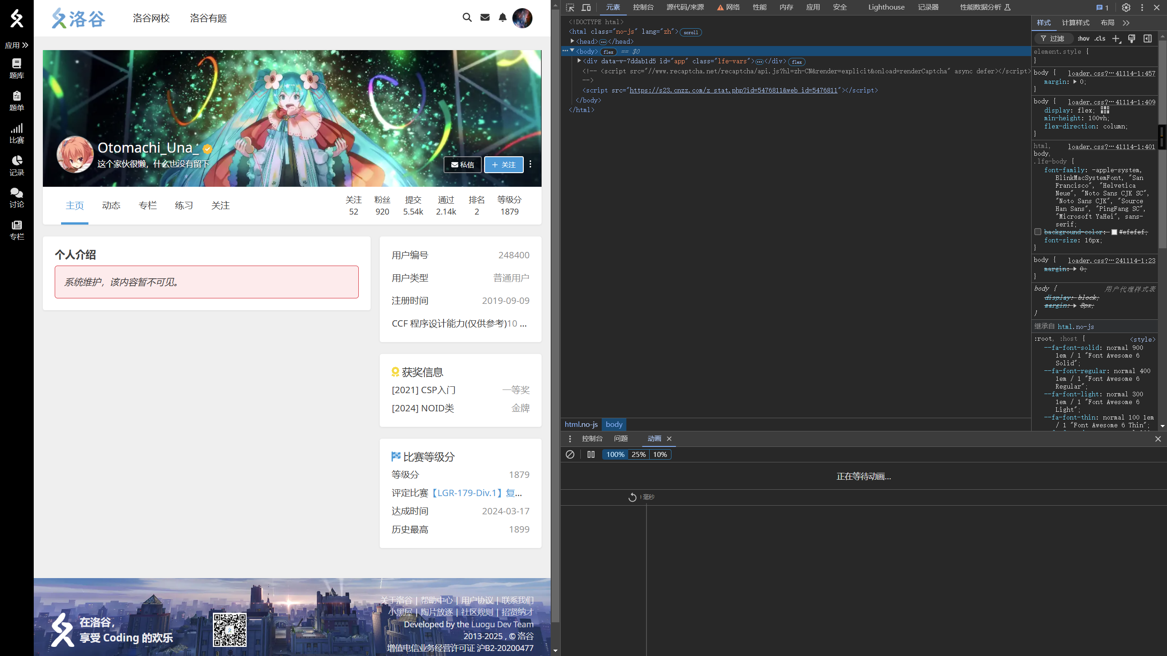Open the Lighthouse DevTools tab
The width and height of the screenshot is (1167, 656).
point(886,7)
